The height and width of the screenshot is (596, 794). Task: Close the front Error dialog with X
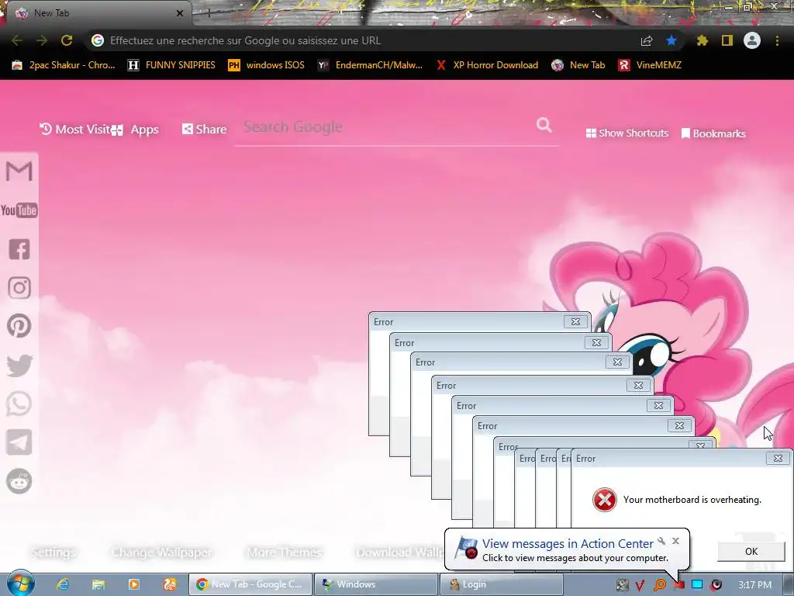pyautogui.click(x=778, y=458)
